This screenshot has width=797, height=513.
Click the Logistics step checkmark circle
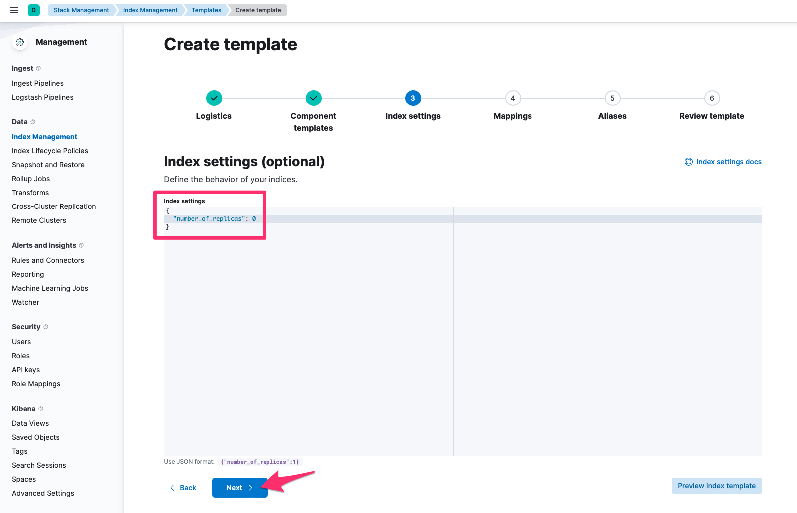(x=214, y=98)
